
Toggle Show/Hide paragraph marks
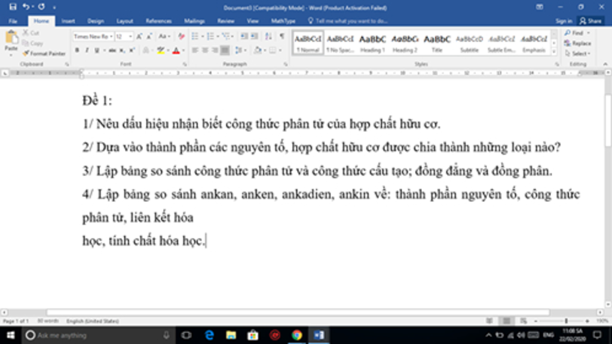click(x=282, y=36)
